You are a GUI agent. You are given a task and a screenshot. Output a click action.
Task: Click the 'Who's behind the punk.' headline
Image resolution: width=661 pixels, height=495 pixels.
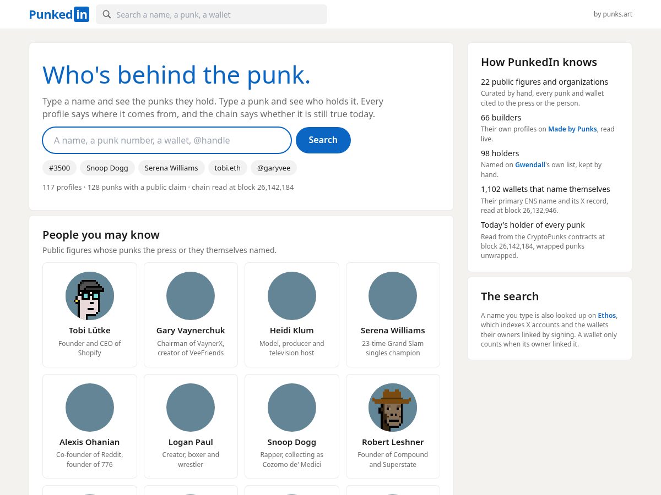[176, 75]
